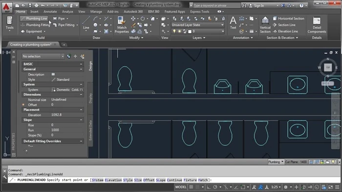Image resolution: width=342 pixels, height=192 pixels.
Task: Click the SYstem command option
Action: pyautogui.click(x=98, y=180)
